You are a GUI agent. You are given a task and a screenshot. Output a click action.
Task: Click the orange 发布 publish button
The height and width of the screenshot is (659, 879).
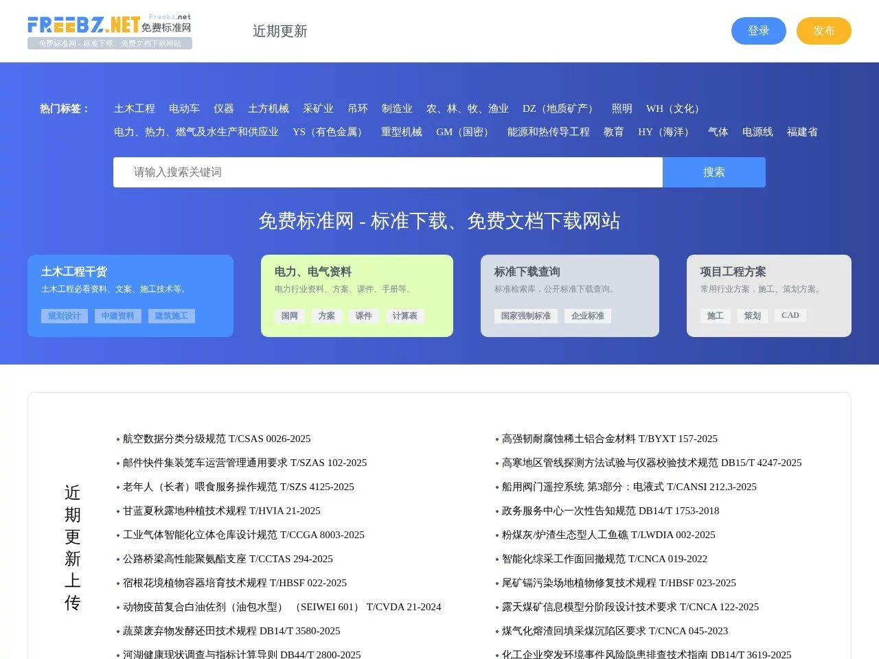click(x=823, y=30)
